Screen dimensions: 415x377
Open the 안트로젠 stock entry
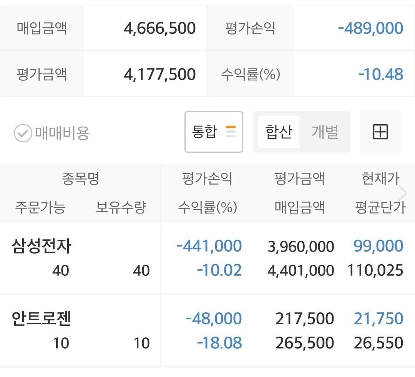pyautogui.click(x=42, y=319)
